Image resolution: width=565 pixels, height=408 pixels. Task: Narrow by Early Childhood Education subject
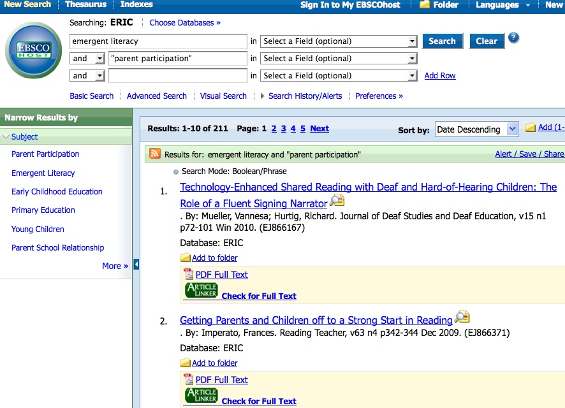pyautogui.click(x=57, y=192)
